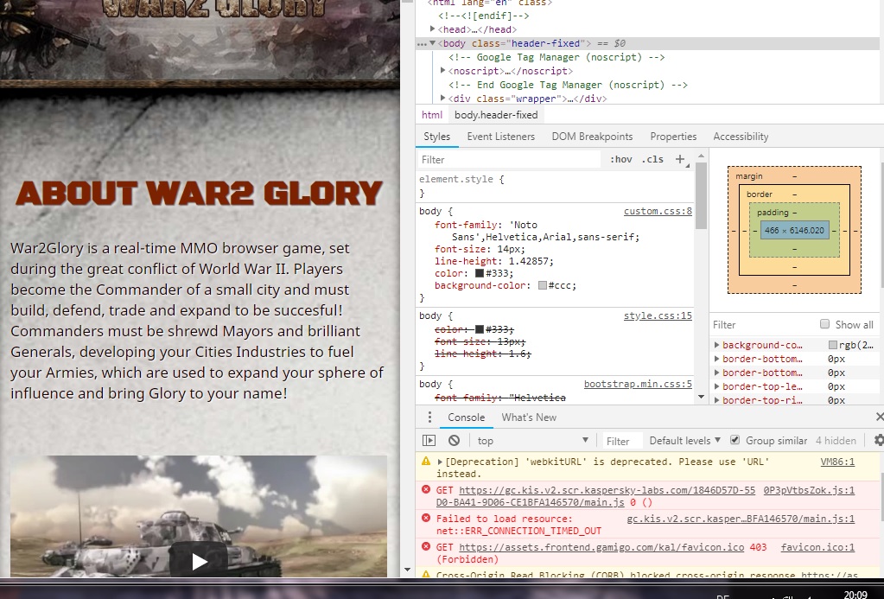884x599 pixels.
Task: Open the top context dropdown
Action: click(533, 441)
